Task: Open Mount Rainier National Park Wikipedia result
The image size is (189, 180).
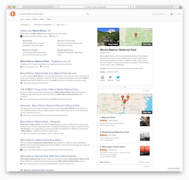Action: click(x=40, y=121)
